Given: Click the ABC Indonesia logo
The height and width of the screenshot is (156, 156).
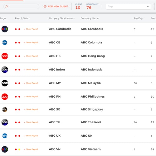Looking at the screenshot, I should coord(5,70).
